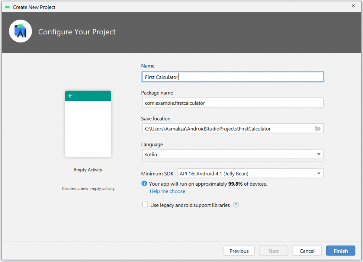Click the Cancel button
Image resolution: width=363 pixels, height=262 pixels.
pyautogui.click(x=307, y=251)
